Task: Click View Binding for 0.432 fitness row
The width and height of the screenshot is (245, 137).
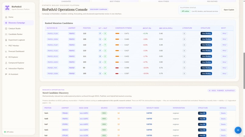Action: pyautogui.click(x=206, y=56)
